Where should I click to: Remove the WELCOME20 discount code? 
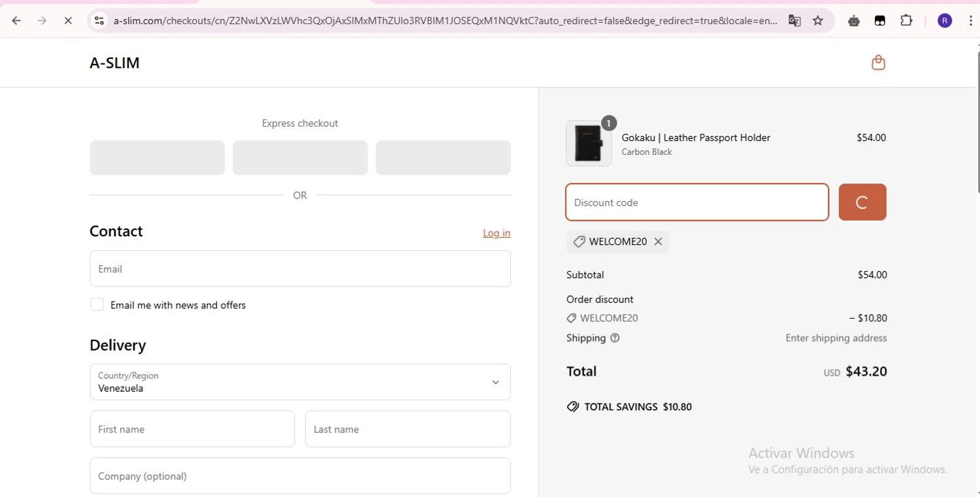coord(658,242)
